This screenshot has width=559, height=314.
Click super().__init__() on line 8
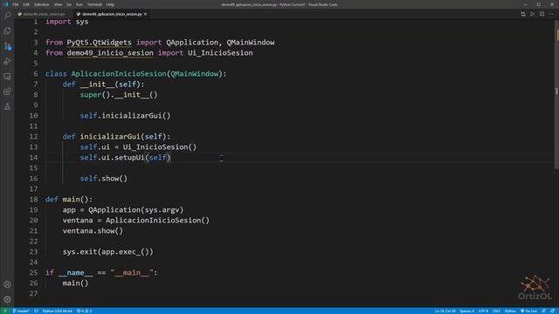point(119,95)
